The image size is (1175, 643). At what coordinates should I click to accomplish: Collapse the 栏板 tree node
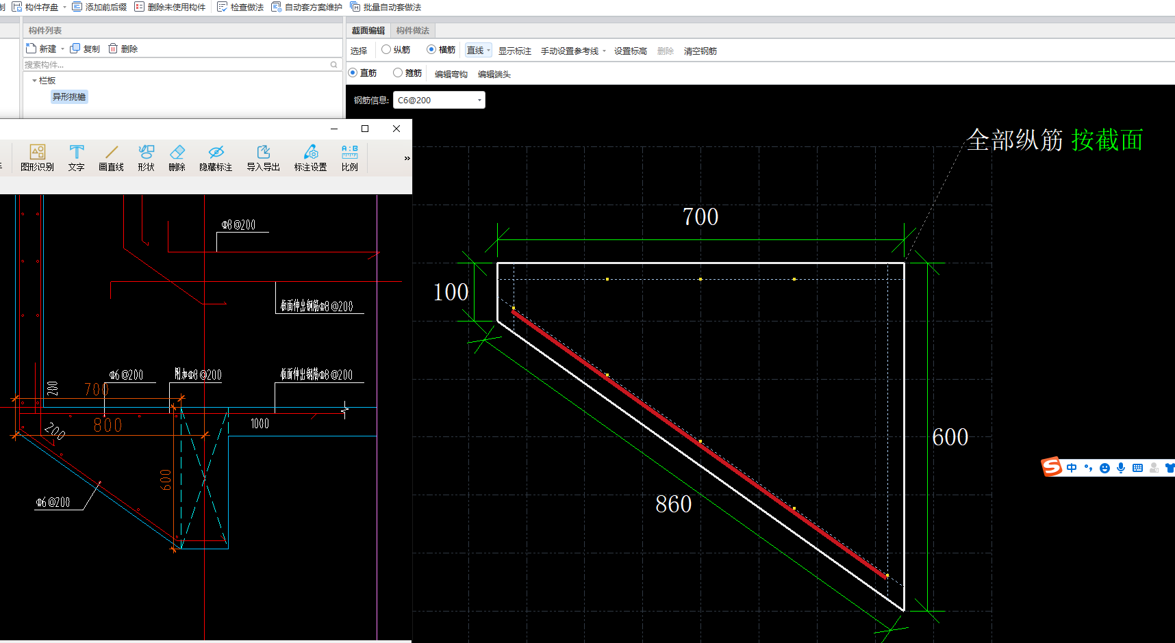pyautogui.click(x=34, y=81)
